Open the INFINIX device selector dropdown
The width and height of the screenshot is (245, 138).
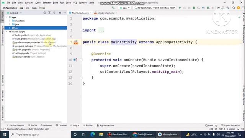155,8
